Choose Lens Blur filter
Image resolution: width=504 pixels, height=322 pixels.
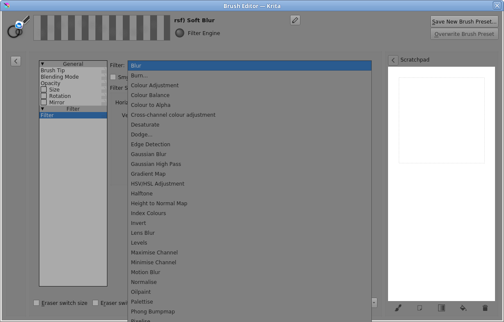(249, 233)
